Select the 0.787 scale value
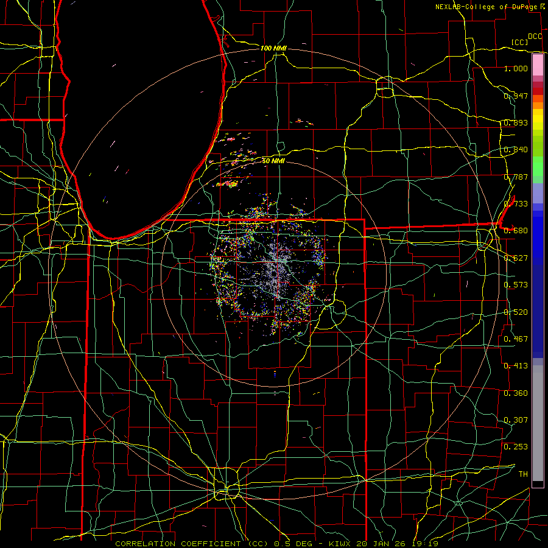Screen dimensions: 548x548 [x=516, y=177]
